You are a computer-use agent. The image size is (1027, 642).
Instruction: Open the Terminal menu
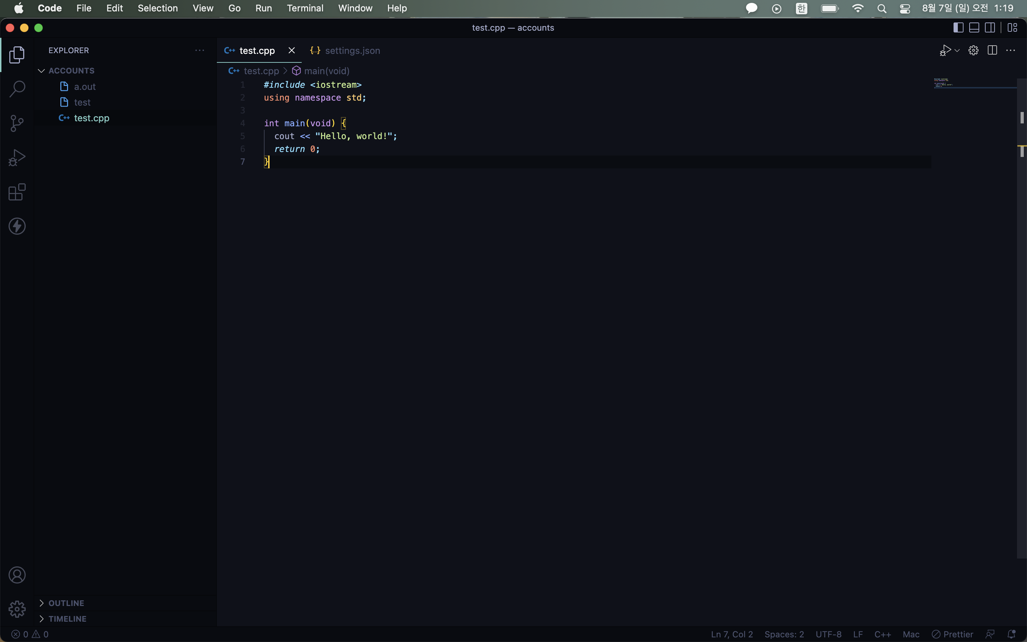tap(305, 8)
